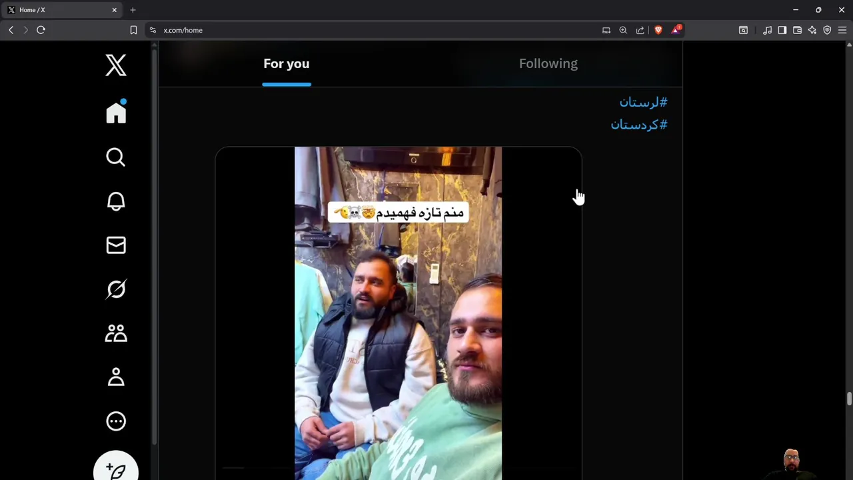
Task: View site information icon beside URL
Action: (153, 30)
